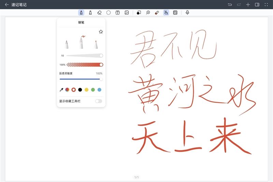
Task: Go back from 速记笔记
Action: pos(6,5)
